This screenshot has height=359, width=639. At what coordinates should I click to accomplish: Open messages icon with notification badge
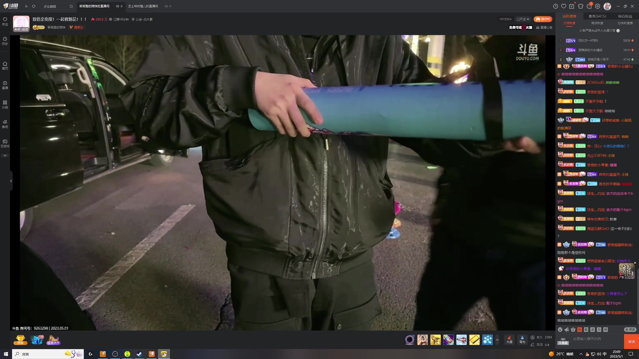coord(589,6)
